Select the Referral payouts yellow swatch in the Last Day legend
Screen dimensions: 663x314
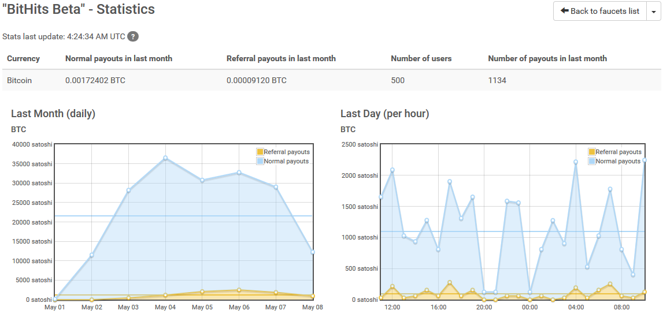pos(591,152)
